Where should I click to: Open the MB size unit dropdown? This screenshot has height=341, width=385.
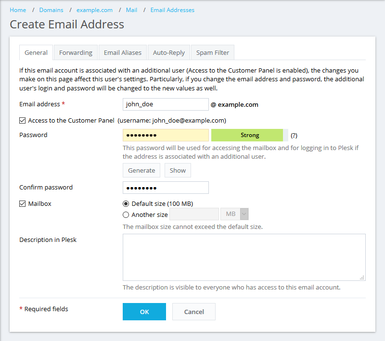tap(234, 214)
